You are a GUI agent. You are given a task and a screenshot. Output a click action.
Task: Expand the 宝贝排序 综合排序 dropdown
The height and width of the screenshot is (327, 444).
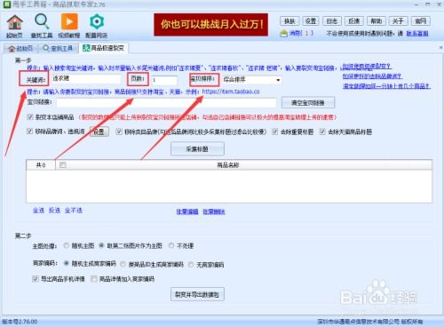click(x=251, y=80)
